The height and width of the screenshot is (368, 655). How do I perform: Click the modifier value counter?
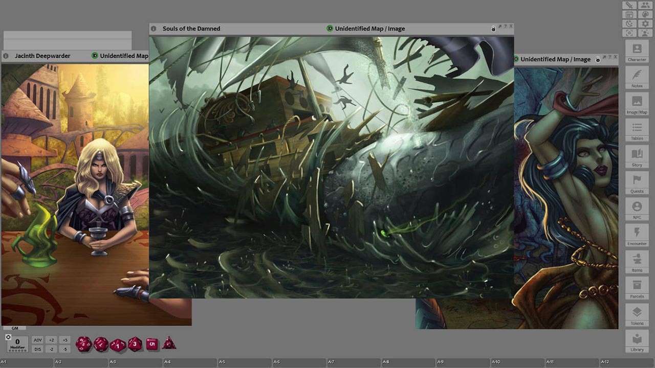coord(17,343)
